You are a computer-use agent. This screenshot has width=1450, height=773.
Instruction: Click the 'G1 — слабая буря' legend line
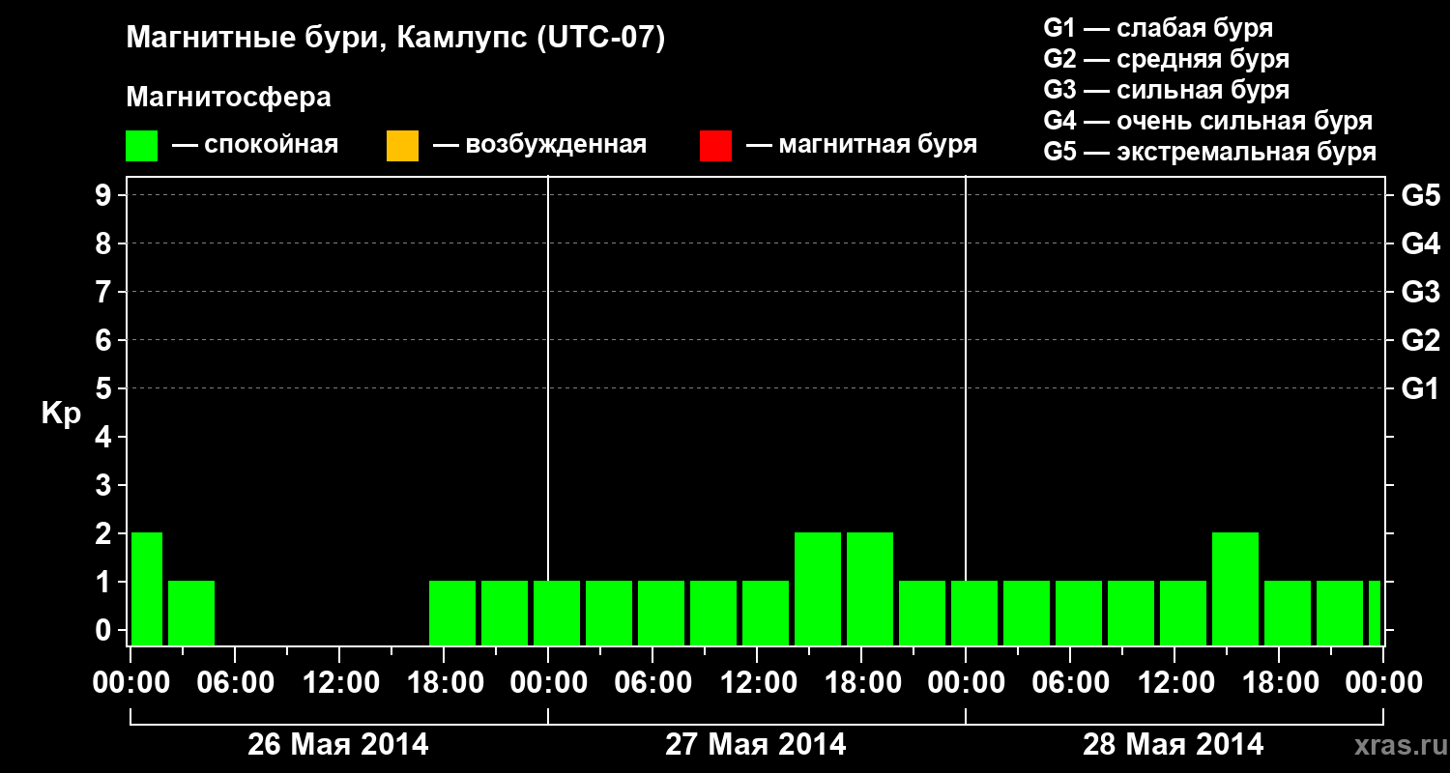click(x=1158, y=27)
